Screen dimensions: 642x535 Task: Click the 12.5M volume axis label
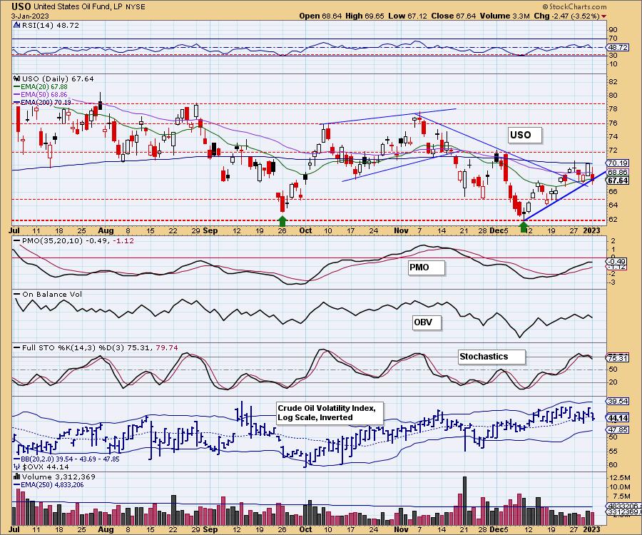coord(619,478)
